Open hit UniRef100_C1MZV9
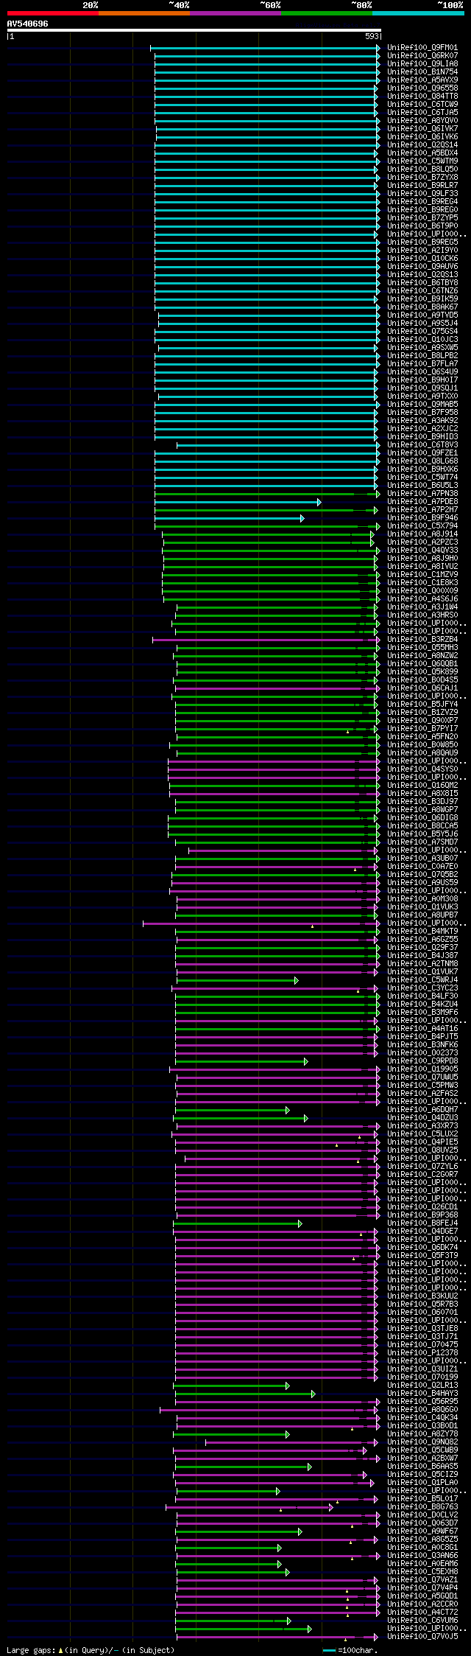 pos(422,575)
